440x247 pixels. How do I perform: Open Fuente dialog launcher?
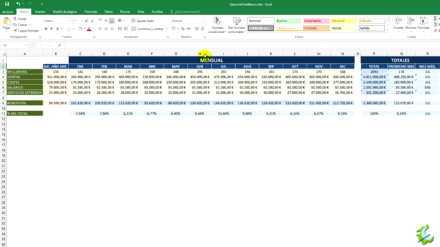94,37
